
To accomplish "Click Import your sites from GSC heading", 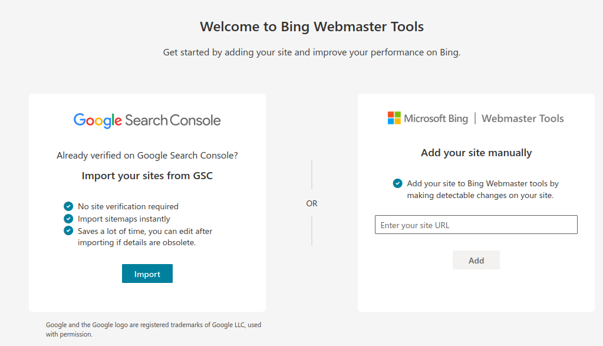I will point(147,176).
